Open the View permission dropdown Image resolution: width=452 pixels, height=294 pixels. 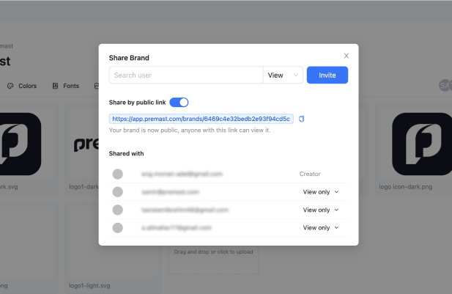(283, 76)
